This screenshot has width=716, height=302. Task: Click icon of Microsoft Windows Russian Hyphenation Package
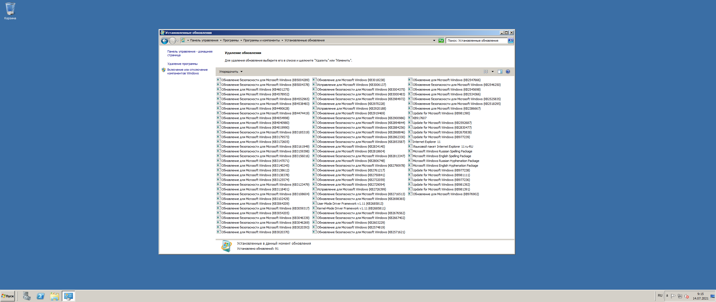point(410,161)
